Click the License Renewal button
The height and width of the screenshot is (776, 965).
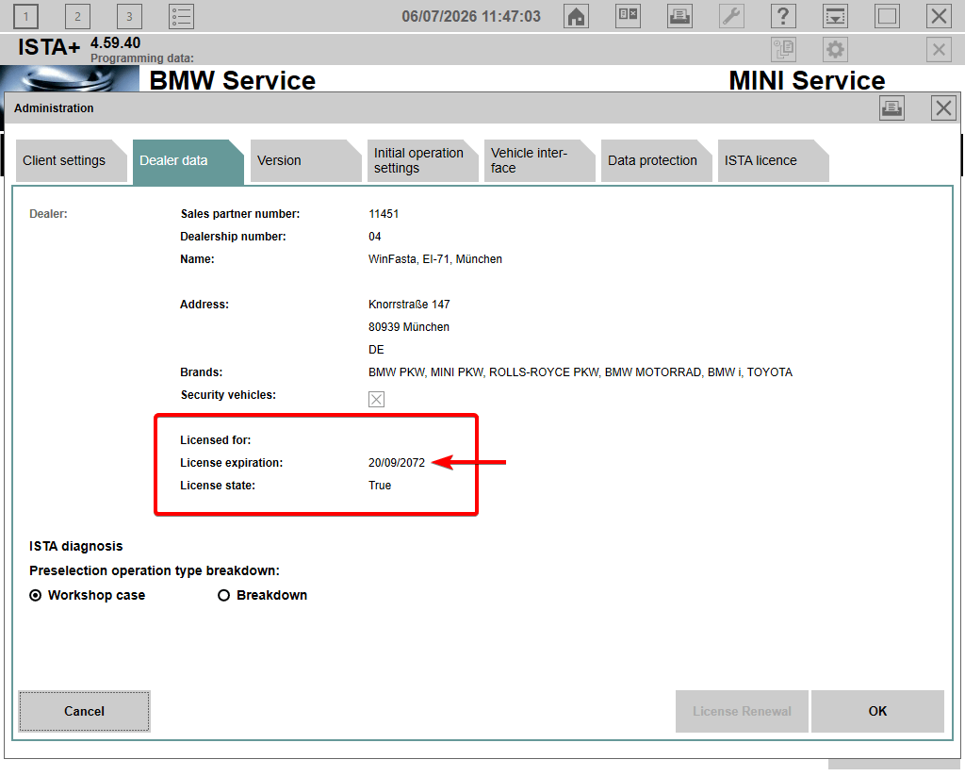tap(742, 711)
